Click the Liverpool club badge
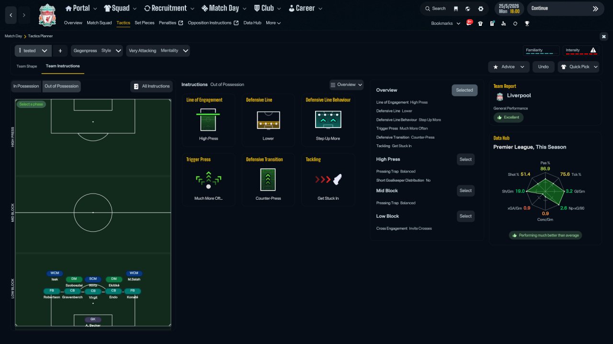 [47, 15]
